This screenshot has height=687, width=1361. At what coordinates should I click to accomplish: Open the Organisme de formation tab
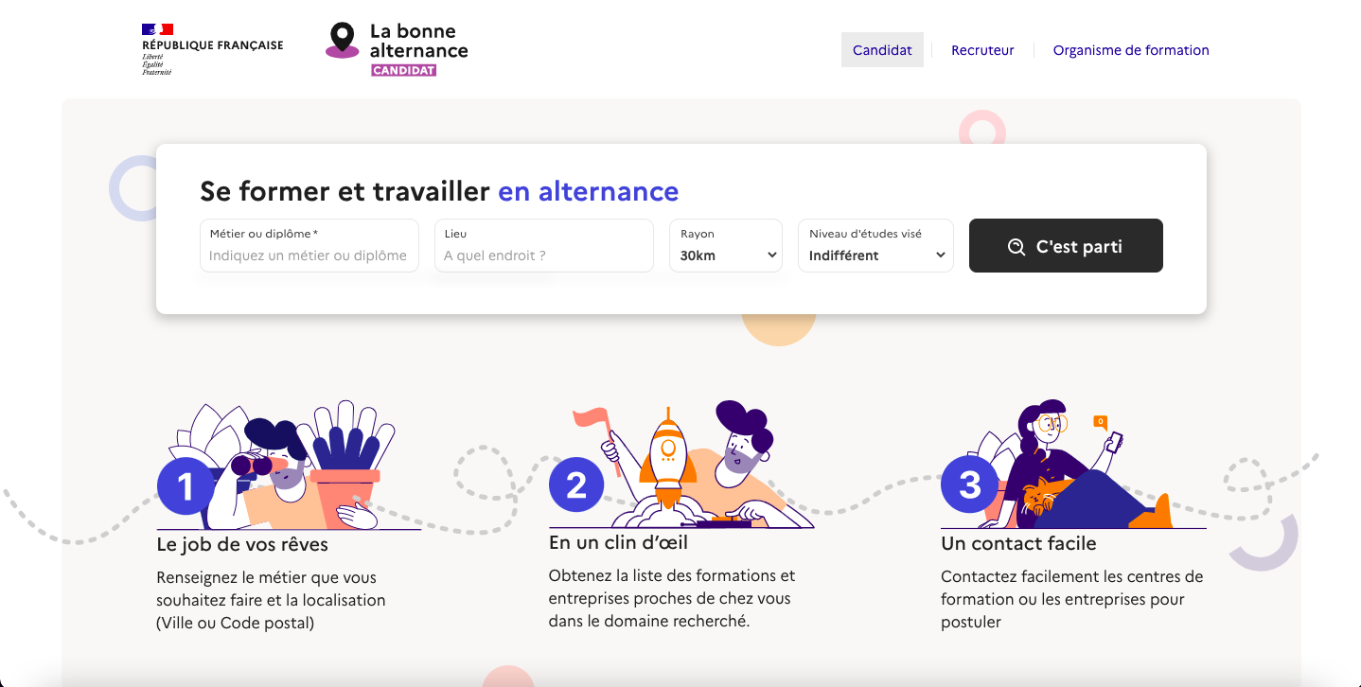click(1131, 50)
